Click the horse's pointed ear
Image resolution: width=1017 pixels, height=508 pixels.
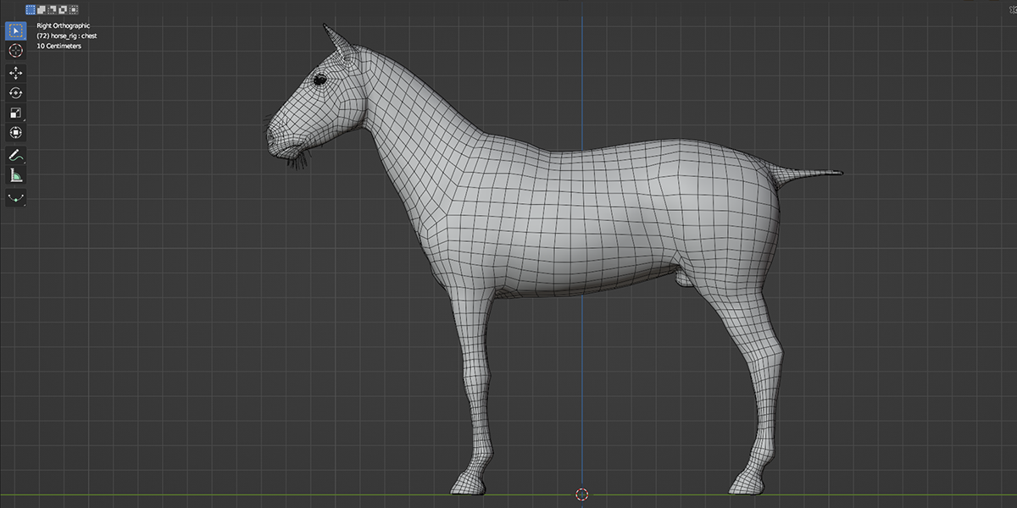click(336, 42)
